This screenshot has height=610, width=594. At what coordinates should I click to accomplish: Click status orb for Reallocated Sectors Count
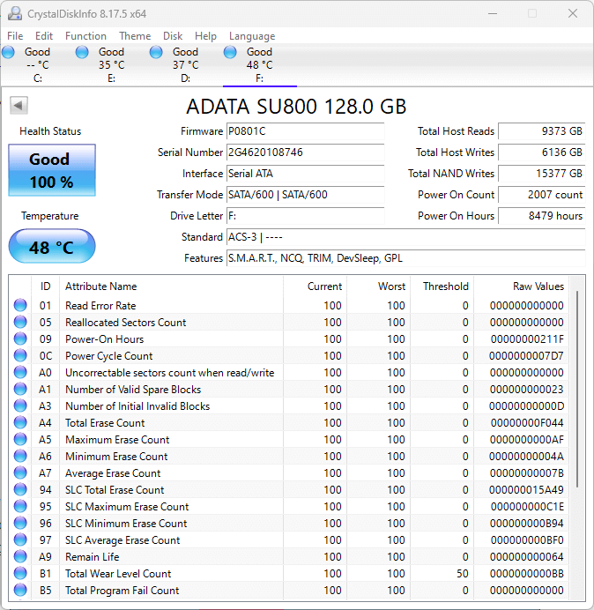coord(20,322)
